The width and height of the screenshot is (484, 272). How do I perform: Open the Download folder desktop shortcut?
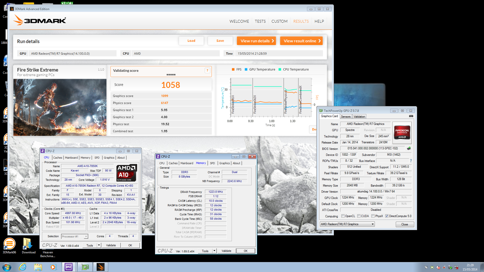click(28, 246)
